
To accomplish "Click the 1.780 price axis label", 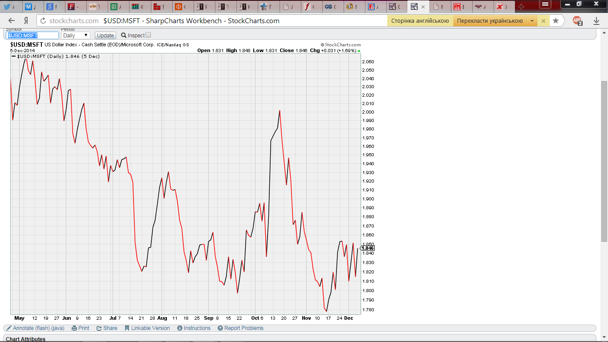I will coord(368,309).
